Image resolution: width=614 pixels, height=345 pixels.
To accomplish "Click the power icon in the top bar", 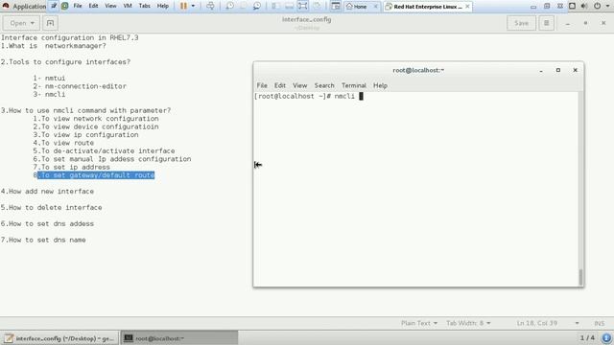I will tap(597, 6).
